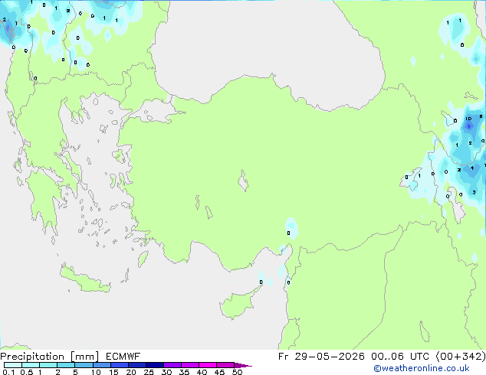Click the '00..06 UTC' time range text
The width and height of the screenshot is (486, 375).
[400, 357]
